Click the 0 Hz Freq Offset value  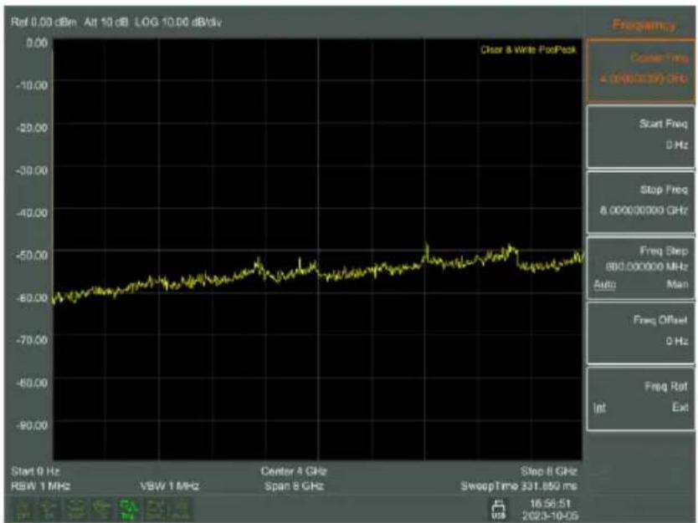pyautogui.click(x=677, y=341)
